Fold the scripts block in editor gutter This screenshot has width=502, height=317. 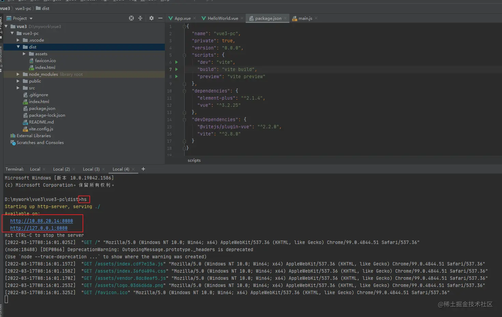click(184, 55)
